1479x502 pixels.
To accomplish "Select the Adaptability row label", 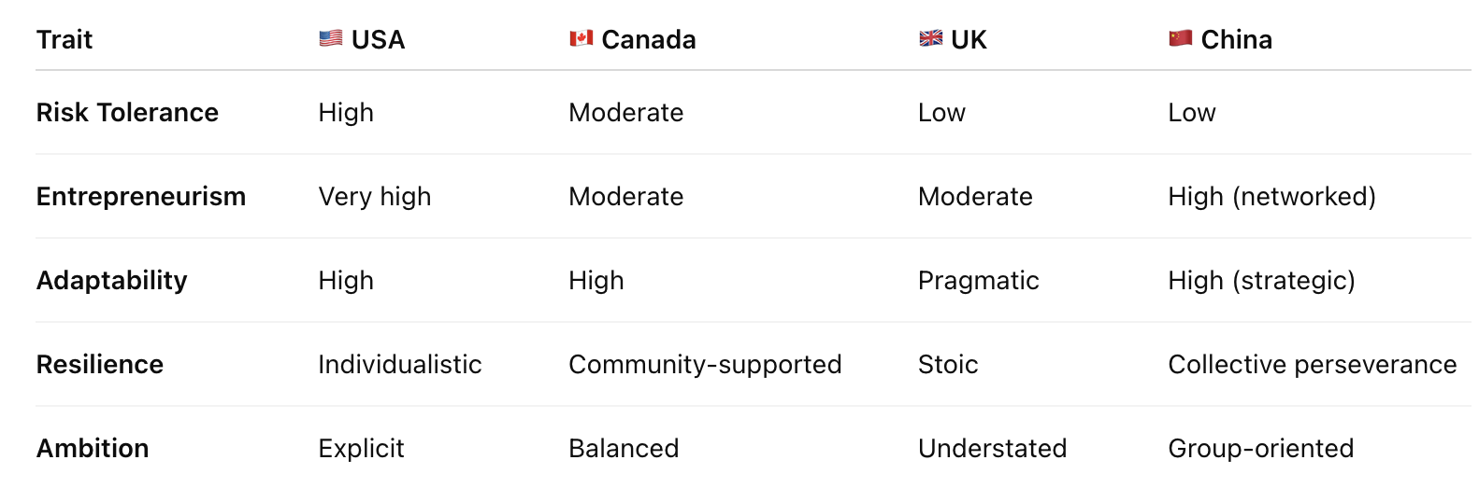I will pos(112,280).
